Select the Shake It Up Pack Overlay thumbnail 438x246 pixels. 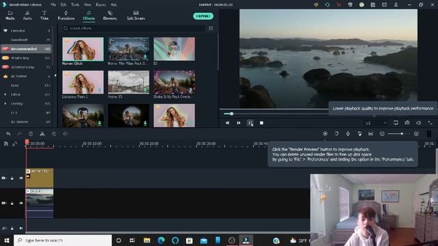point(175,82)
